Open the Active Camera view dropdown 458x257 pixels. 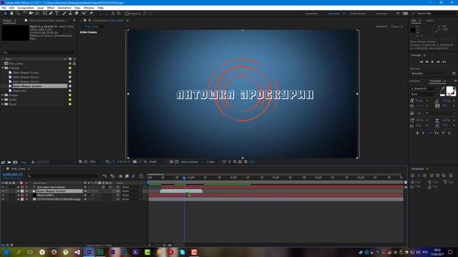pyautogui.click(x=192, y=162)
